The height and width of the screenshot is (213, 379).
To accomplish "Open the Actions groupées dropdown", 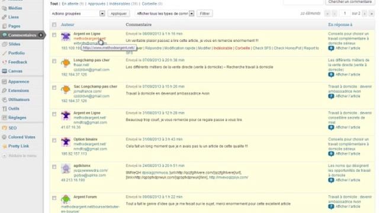I will tap(78, 14).
